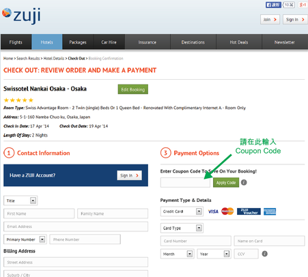Open the Newsletter menu item

click(285, 42)
